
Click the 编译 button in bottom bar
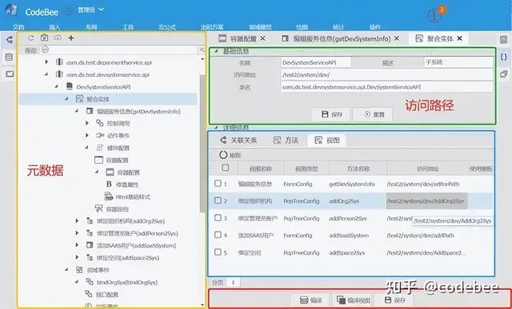311,300
